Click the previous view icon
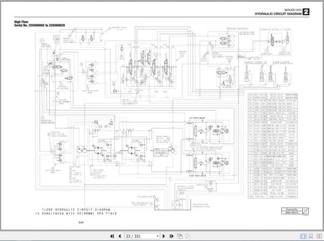Viewport: 324px width, 241px height. tap(180, 236)
